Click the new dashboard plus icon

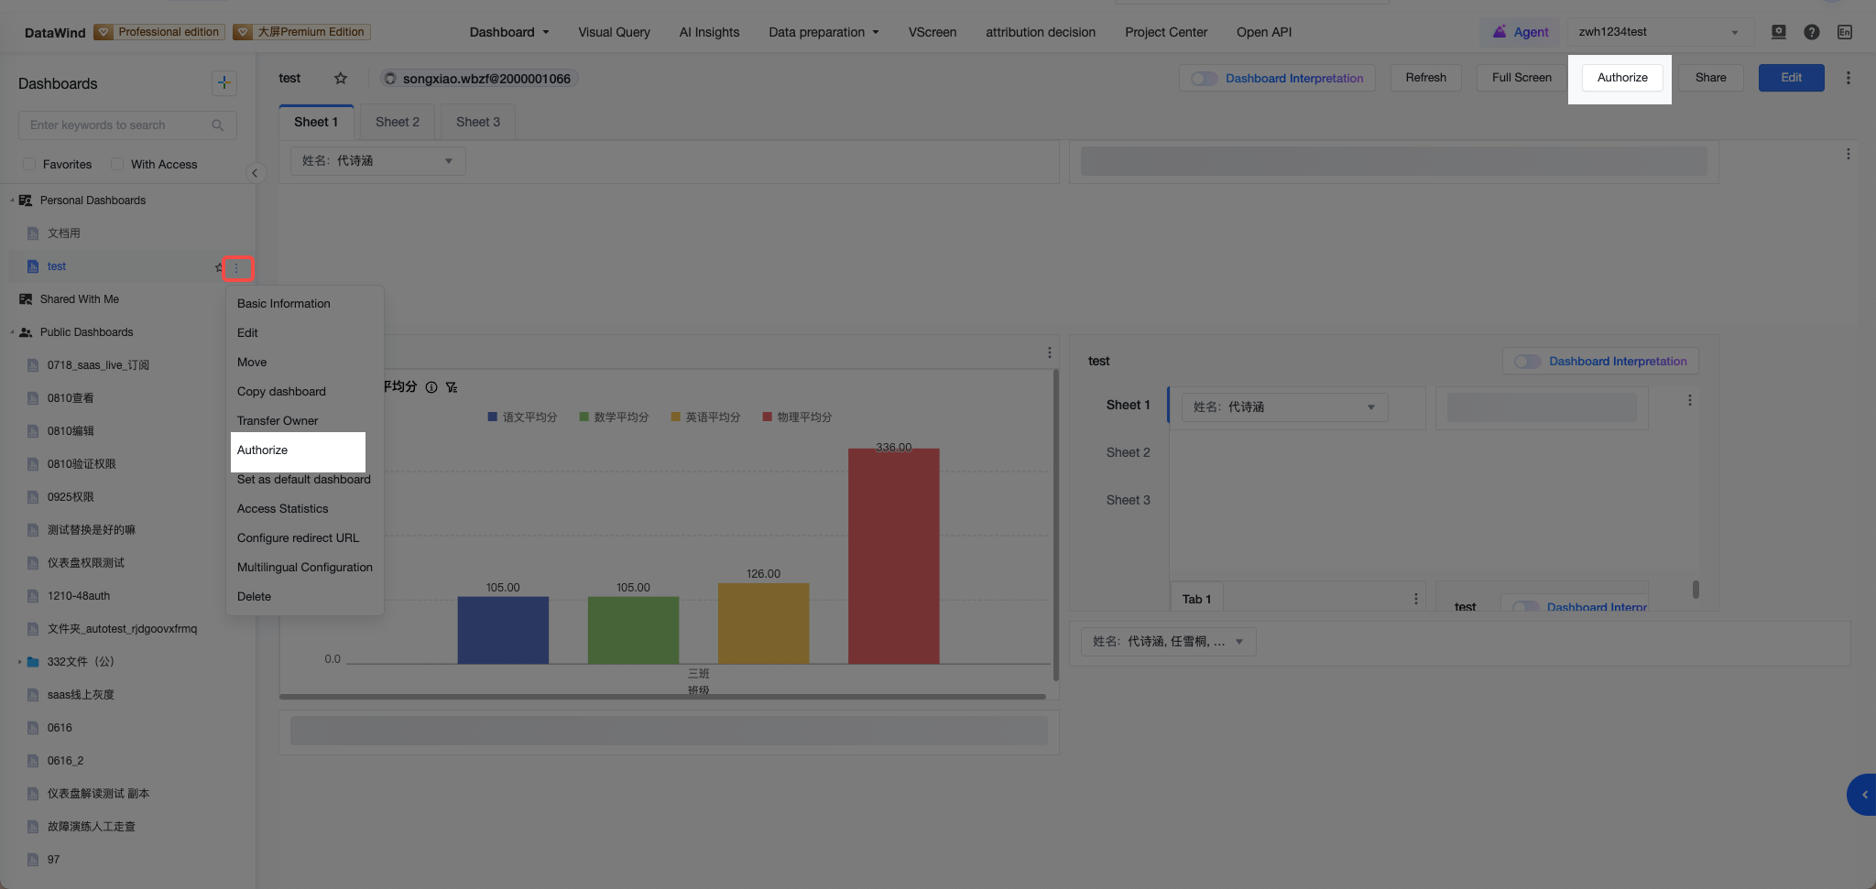click(x=224, y=82)
